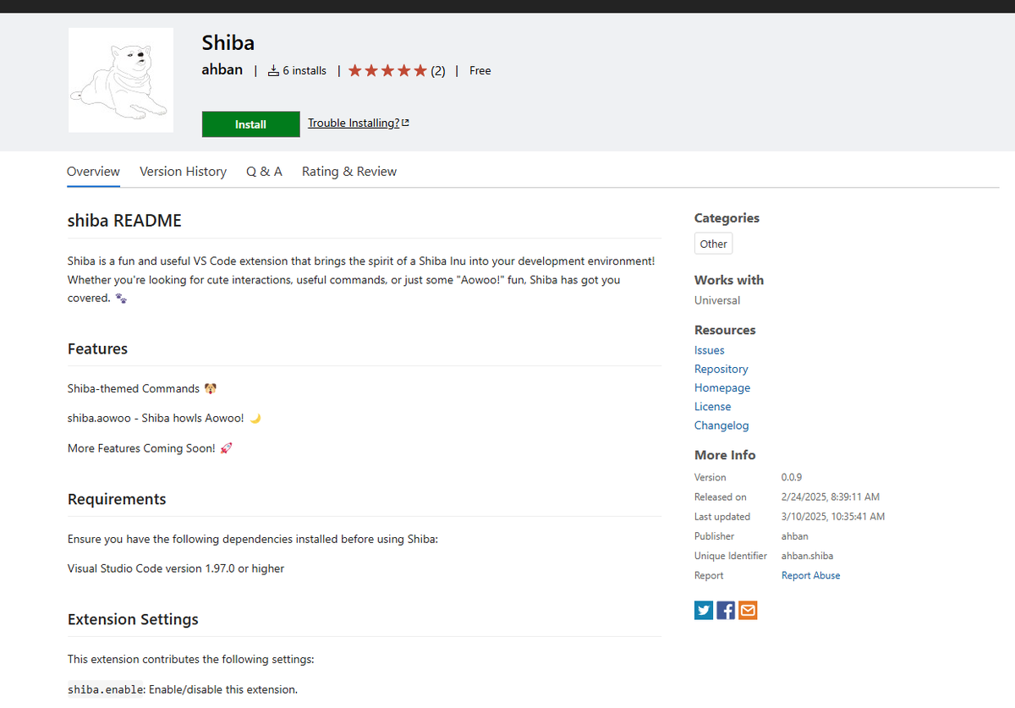Click the five-star rating in header
The width and height of the screenshot is (1015, 708).
pyautogui.click(x=387, y=71)
